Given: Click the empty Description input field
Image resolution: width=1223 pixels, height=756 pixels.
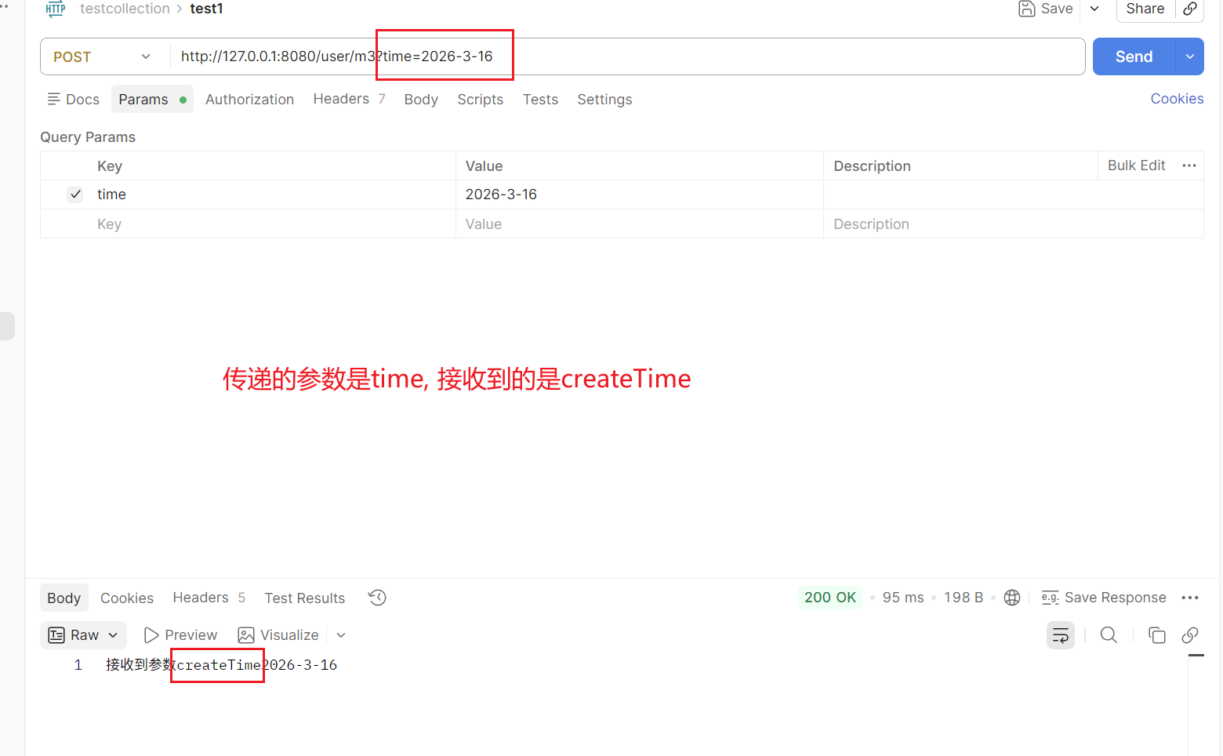Looking at the screenshot, I should pyautogui.click(x=1014, y=224).
